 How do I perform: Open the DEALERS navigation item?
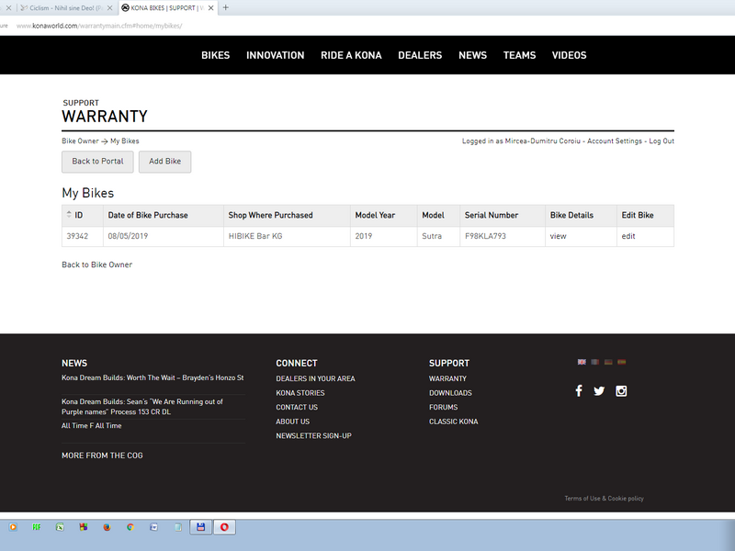coord(420,55)
